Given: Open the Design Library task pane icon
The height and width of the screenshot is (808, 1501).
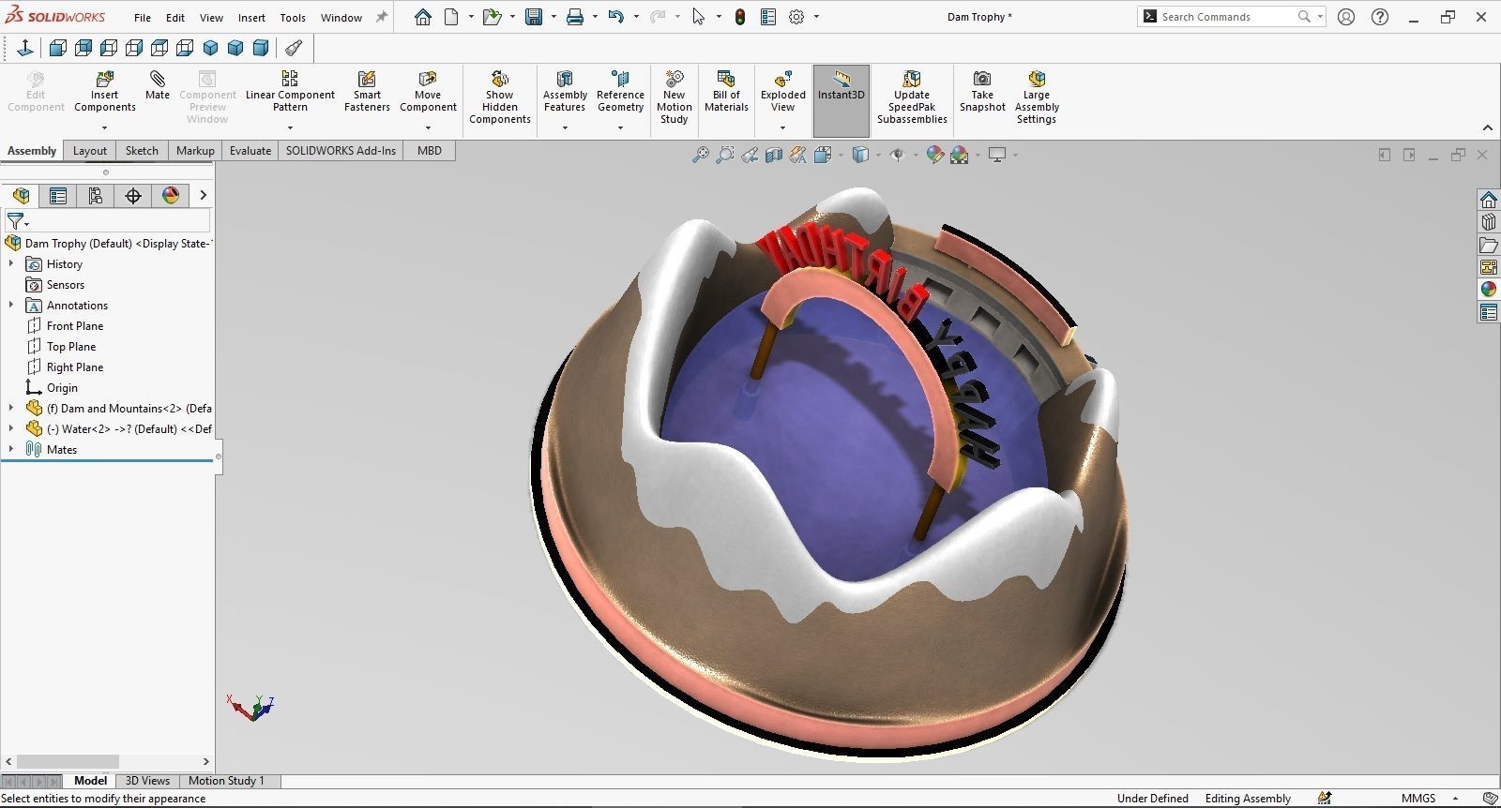Looking at the screenshot, I should click(1489, 221).
